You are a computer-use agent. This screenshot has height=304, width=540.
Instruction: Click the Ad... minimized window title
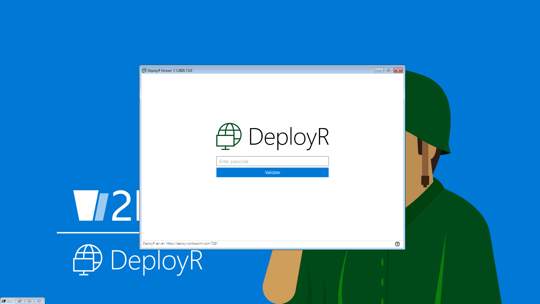tap(10, 301)
